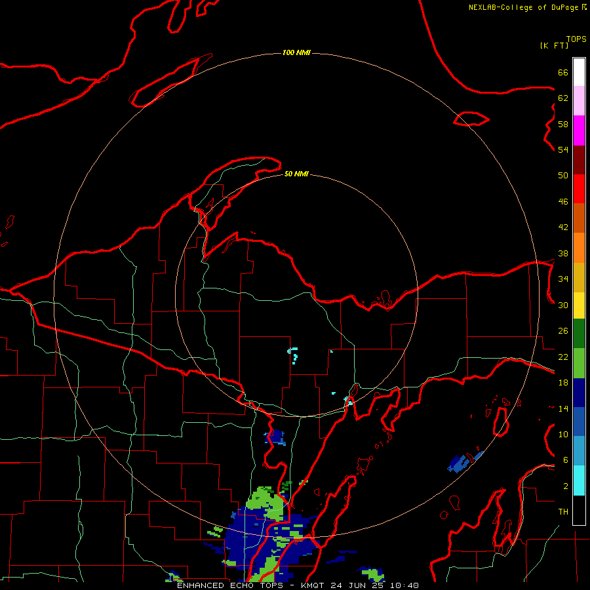The image size is (590, 590).
Task: Click the dark maroon legend swatch
Action: pyautogui.click(x=579, y=160)
